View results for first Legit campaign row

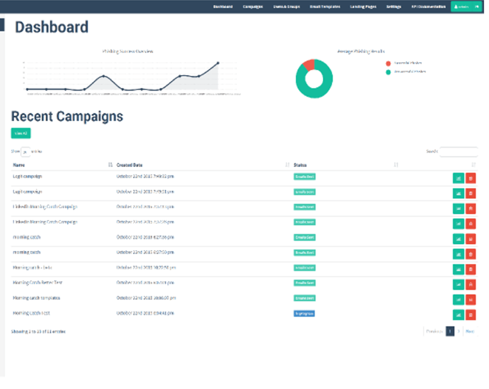[458, 178]
